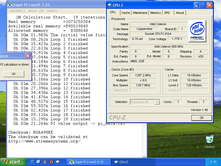Confirm with OK button in CPU-Z window
This screenshot has height=166, width=221.
202,118
